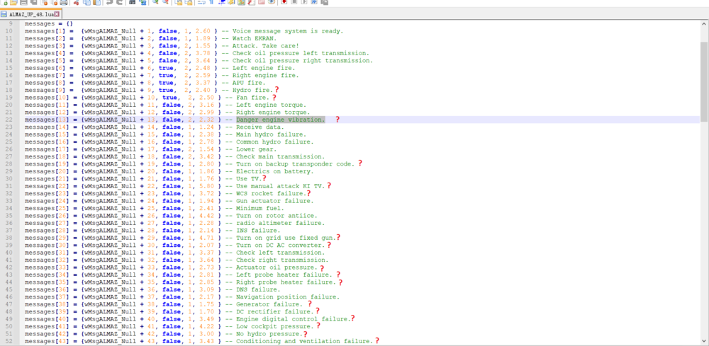This screenshot has height=346, width=709.
Task: Click the line number 52 in margin
Action: [x=9, y=342]
